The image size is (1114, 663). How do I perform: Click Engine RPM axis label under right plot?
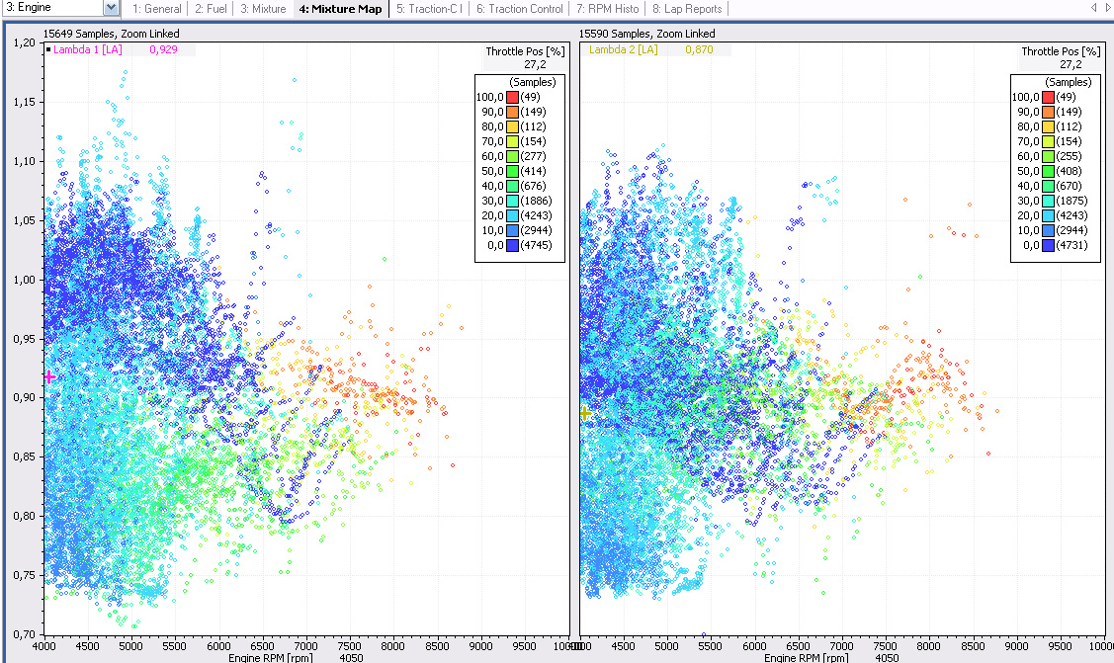[809, 656]
